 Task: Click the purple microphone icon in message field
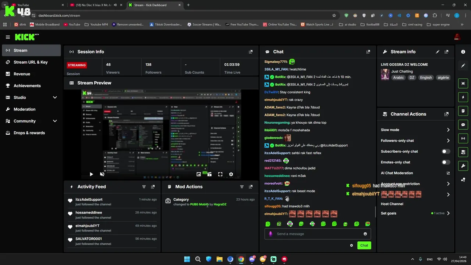click(271, 234)
